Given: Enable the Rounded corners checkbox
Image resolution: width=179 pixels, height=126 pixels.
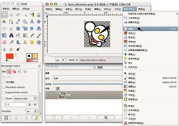Looking at the screenshot, I should click(4, 87).
